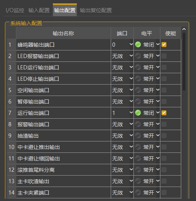
Task: Enable the LED运行输出端口 checkbox
Action: pyautogui.click(x=164, y=67)
